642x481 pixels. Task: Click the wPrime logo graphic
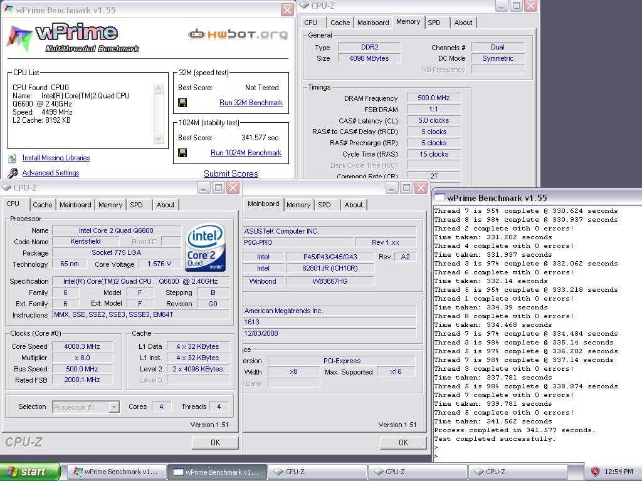tap(73, 38)
